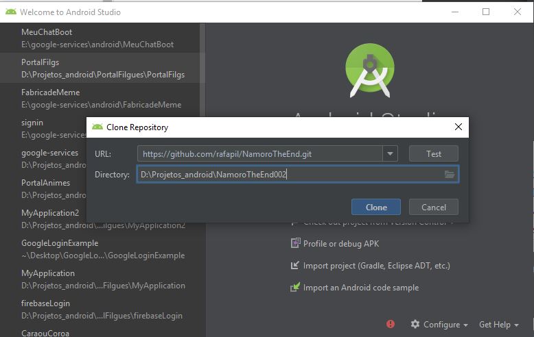
Task: Click the Import project arrow icon
Action: click(x=295, y=265)
